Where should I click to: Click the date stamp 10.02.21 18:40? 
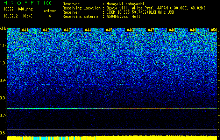[x=18, y=16]
